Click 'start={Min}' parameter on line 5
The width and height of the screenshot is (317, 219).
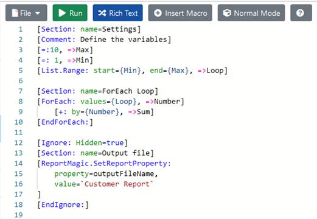[x=117, y=71]
